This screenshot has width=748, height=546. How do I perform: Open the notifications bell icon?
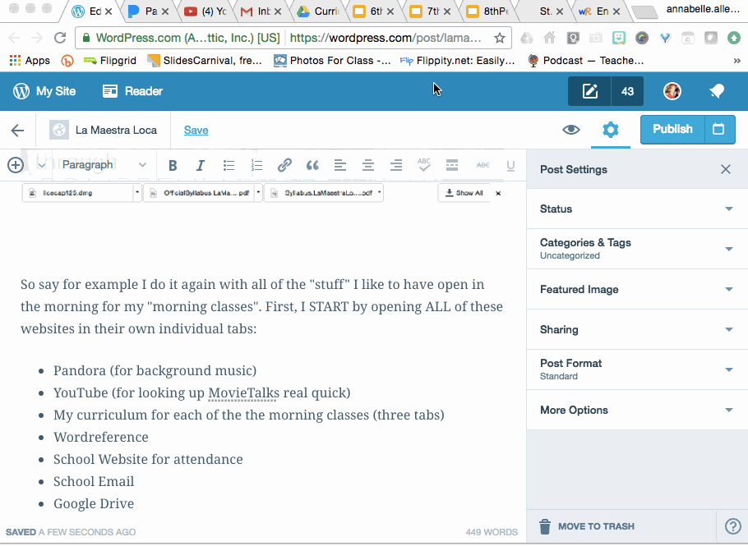[x=717, y=91]
